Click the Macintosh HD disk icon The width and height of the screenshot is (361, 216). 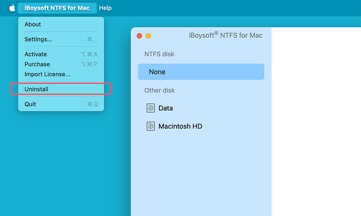[x=151, y=126]
